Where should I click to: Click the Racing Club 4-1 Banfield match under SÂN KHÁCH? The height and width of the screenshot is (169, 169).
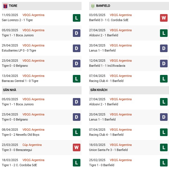(129, 132)
